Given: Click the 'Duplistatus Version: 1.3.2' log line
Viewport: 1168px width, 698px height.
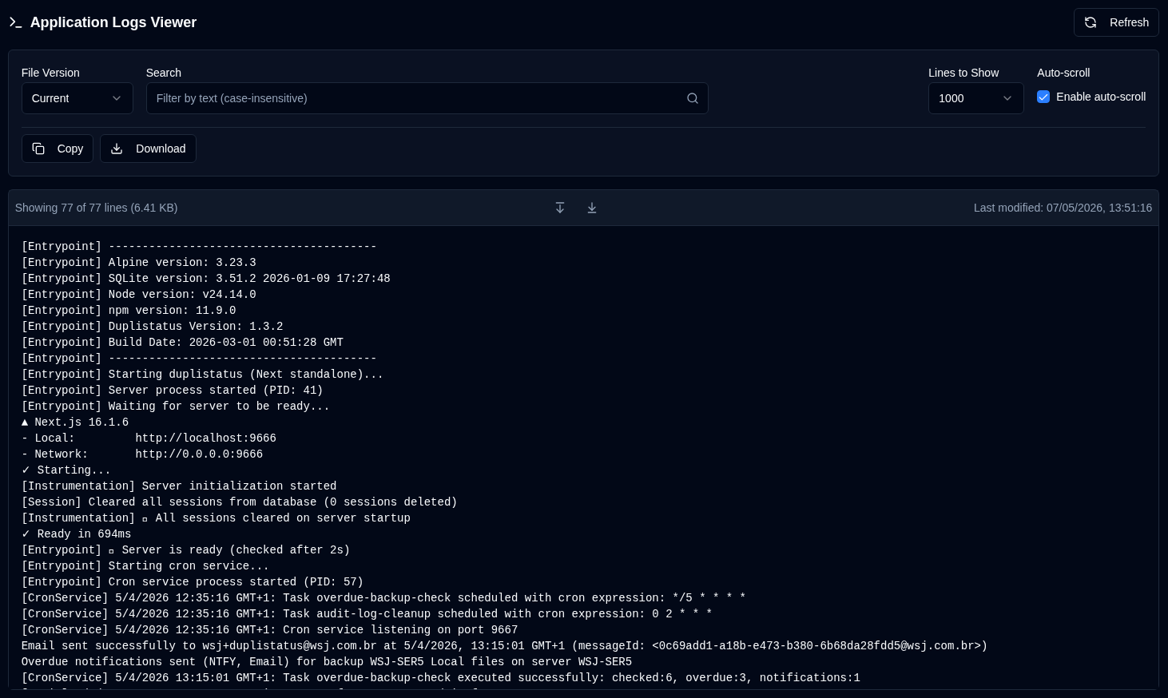Looking at the screenshot, I should coord(153,326).
